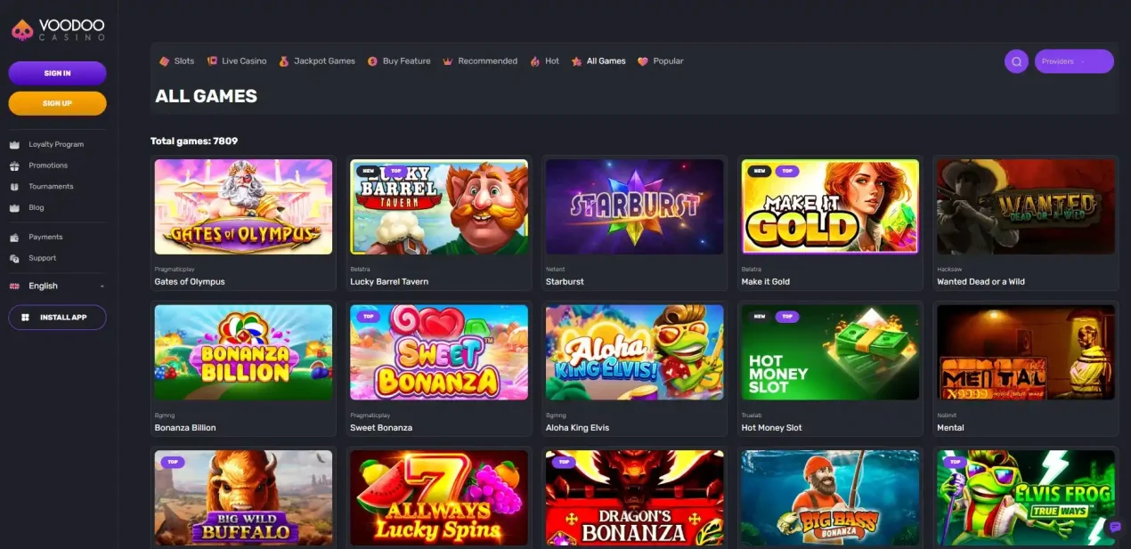Open the Starburst game thumbnail
This screenshot has height=549, width=1131.
pyautogui.click(x=634, y=206)
